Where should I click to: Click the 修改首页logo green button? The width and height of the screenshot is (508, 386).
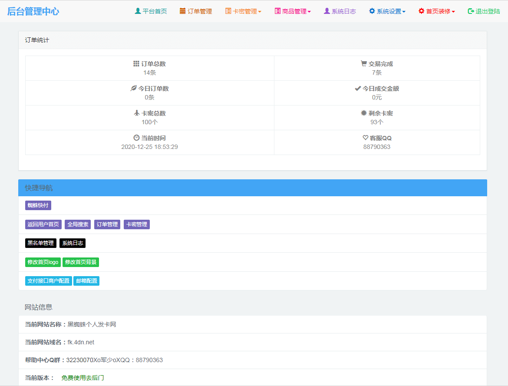[43, 262]
